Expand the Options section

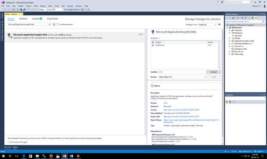point(152,86)
